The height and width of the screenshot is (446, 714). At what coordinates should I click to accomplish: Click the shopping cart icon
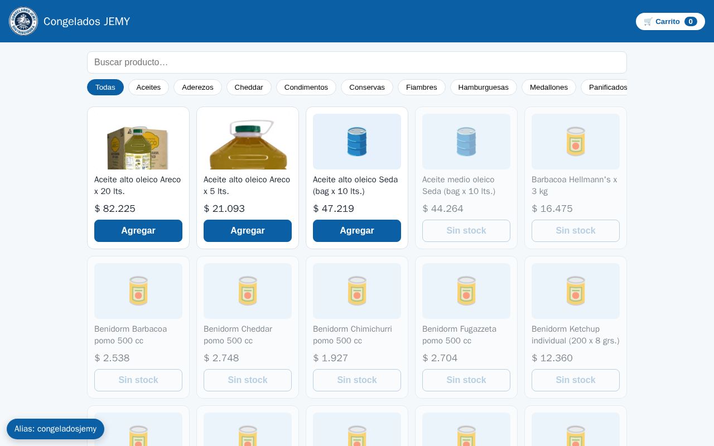tap(648, 22)
